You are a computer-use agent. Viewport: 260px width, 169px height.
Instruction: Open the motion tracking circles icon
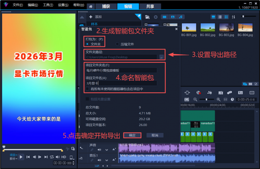click(229, 93)
